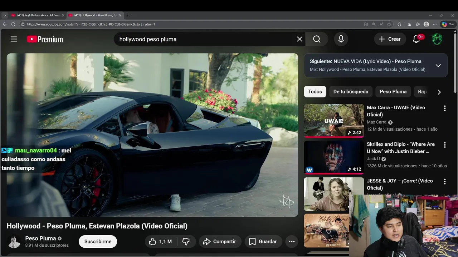This screenshot has height=257, width=458.
Task: Open the zoom magnifier icon in address bar
Action: pyautogui.click(x=374, y=24)
